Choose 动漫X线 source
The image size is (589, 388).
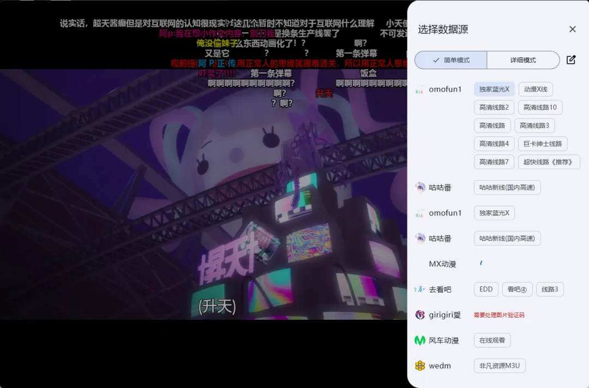pyautogui.click(x=536, y=89)
